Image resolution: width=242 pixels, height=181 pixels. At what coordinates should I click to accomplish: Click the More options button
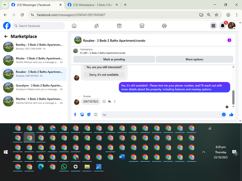click(x=195, y=59)
